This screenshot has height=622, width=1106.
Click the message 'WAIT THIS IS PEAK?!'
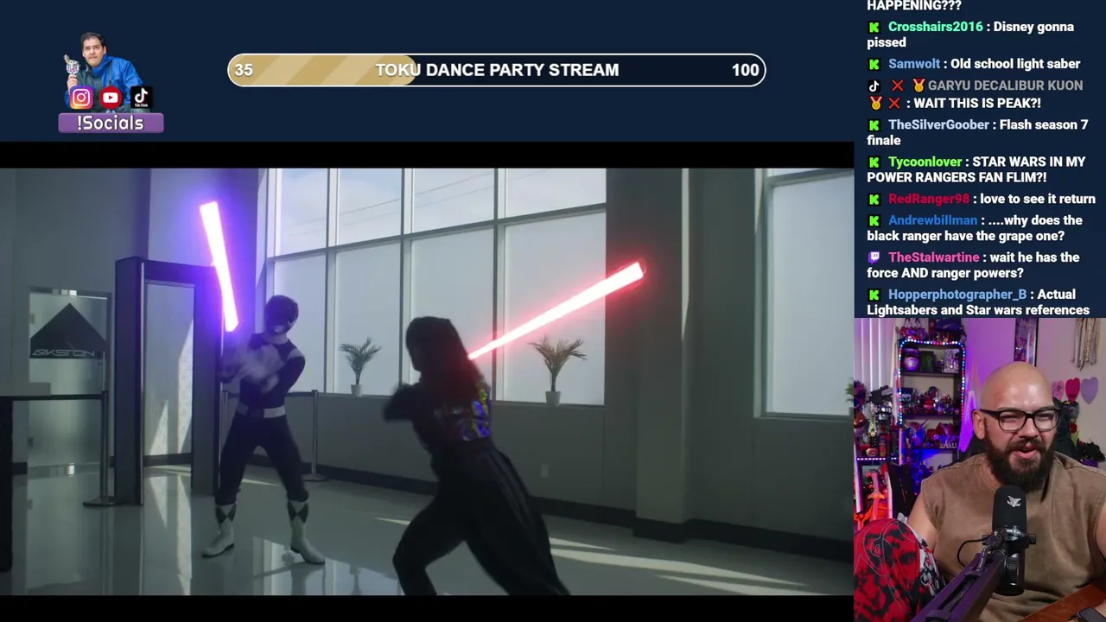click(x=977, y=103)
